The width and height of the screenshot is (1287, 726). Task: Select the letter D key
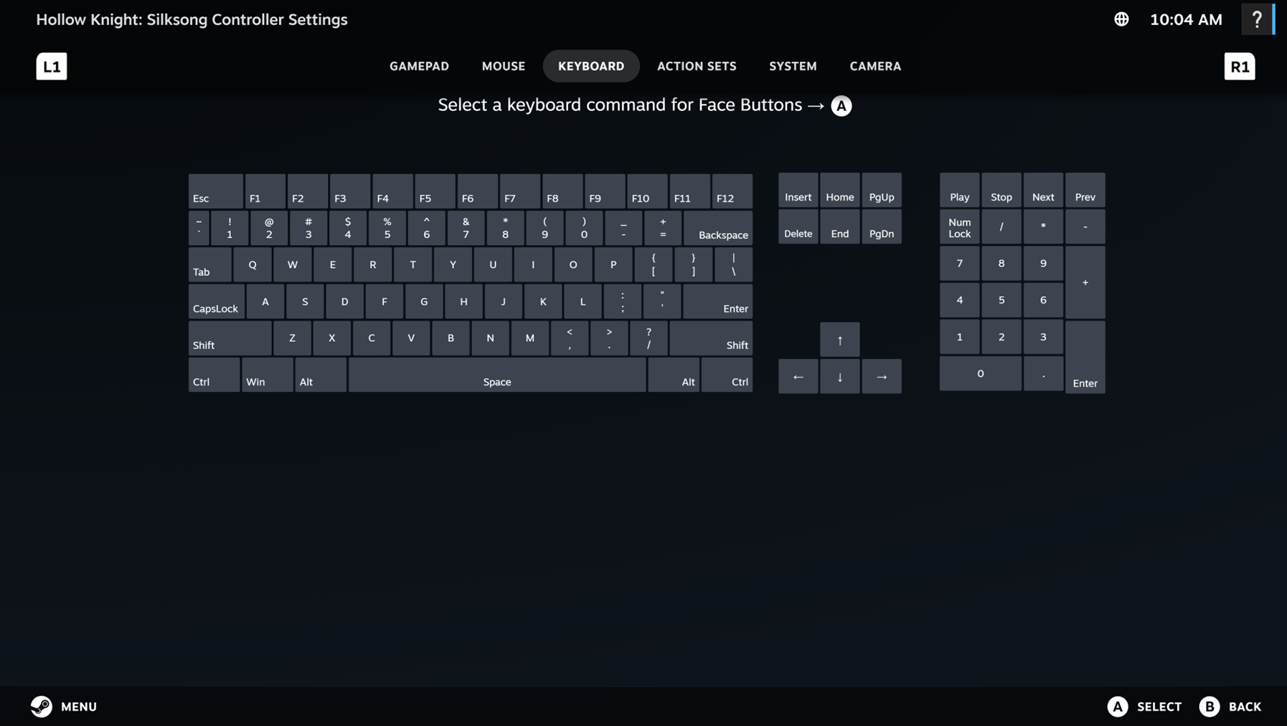coord(345,301)
